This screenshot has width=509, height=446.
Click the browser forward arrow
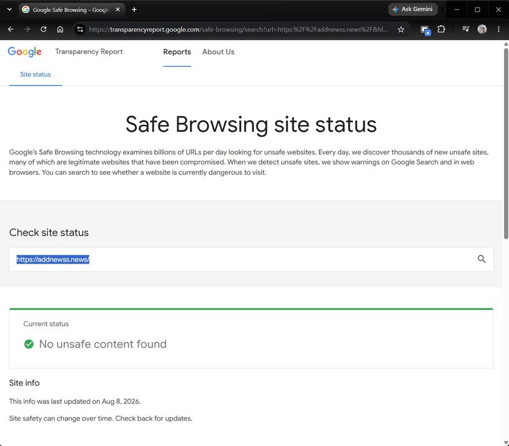pos(27,29)
